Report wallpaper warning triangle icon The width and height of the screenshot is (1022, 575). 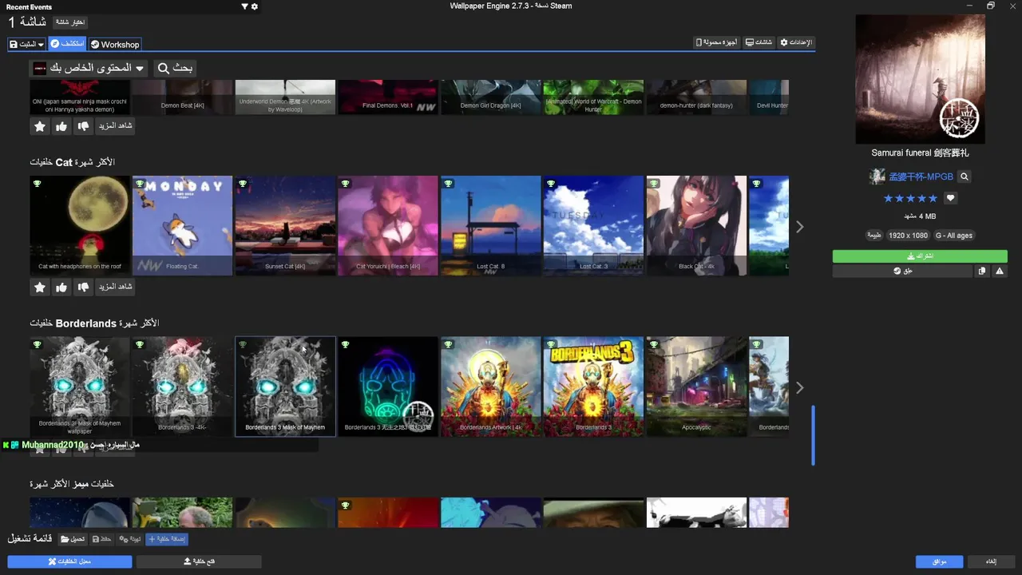(1000, 272)
